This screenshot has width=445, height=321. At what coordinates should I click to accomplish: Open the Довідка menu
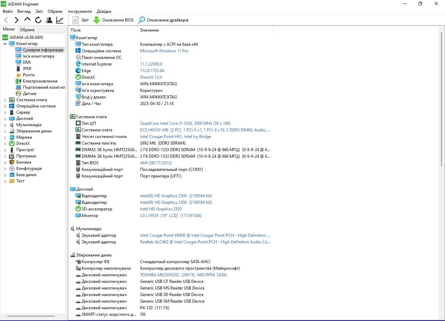tap(104, 11)
